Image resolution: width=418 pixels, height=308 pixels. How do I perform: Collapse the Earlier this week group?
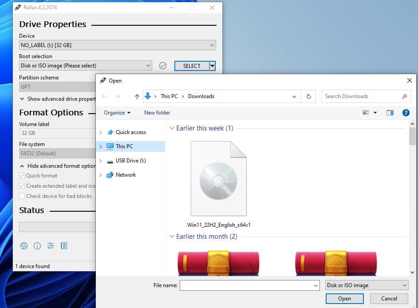pyautogui.click(x=172, y=128)
